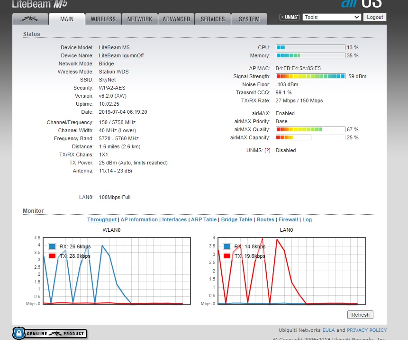Viewport: 408px width, 346px height.
Task: Click the LAN0 speed 100Mbps-Full
Action: pos(115,197)
